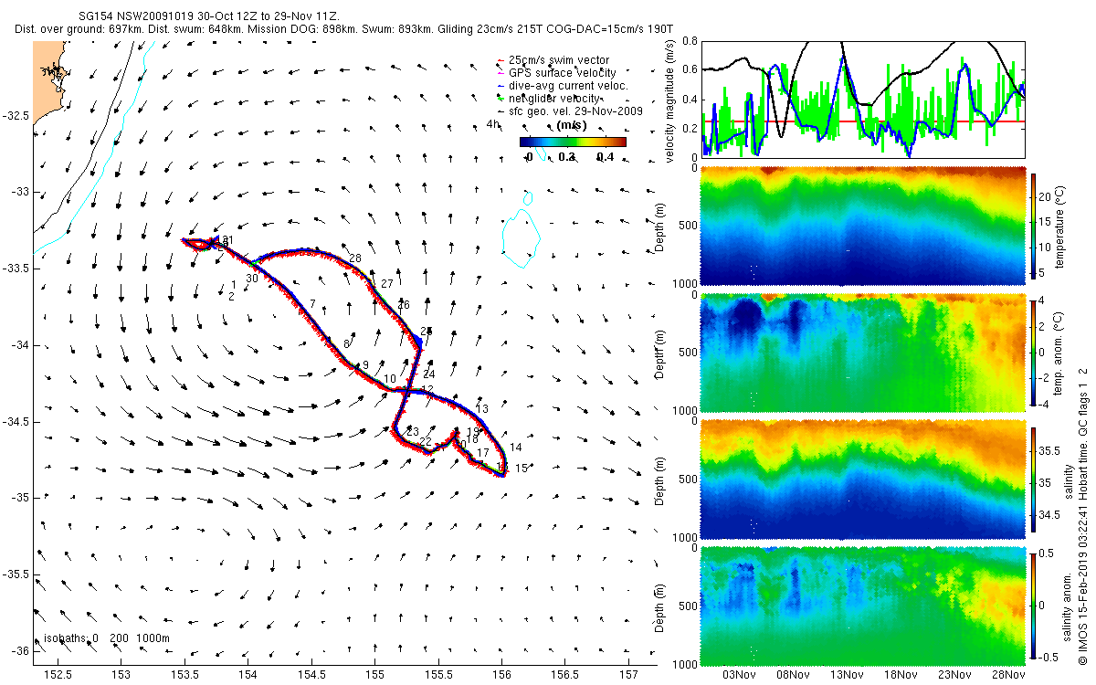Select the '25cm/s swim vector' legend entry
Screen dimensions: 1096x685
(552, 59)
